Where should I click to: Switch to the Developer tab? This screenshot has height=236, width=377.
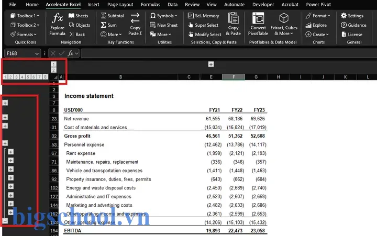coord(263,4)
